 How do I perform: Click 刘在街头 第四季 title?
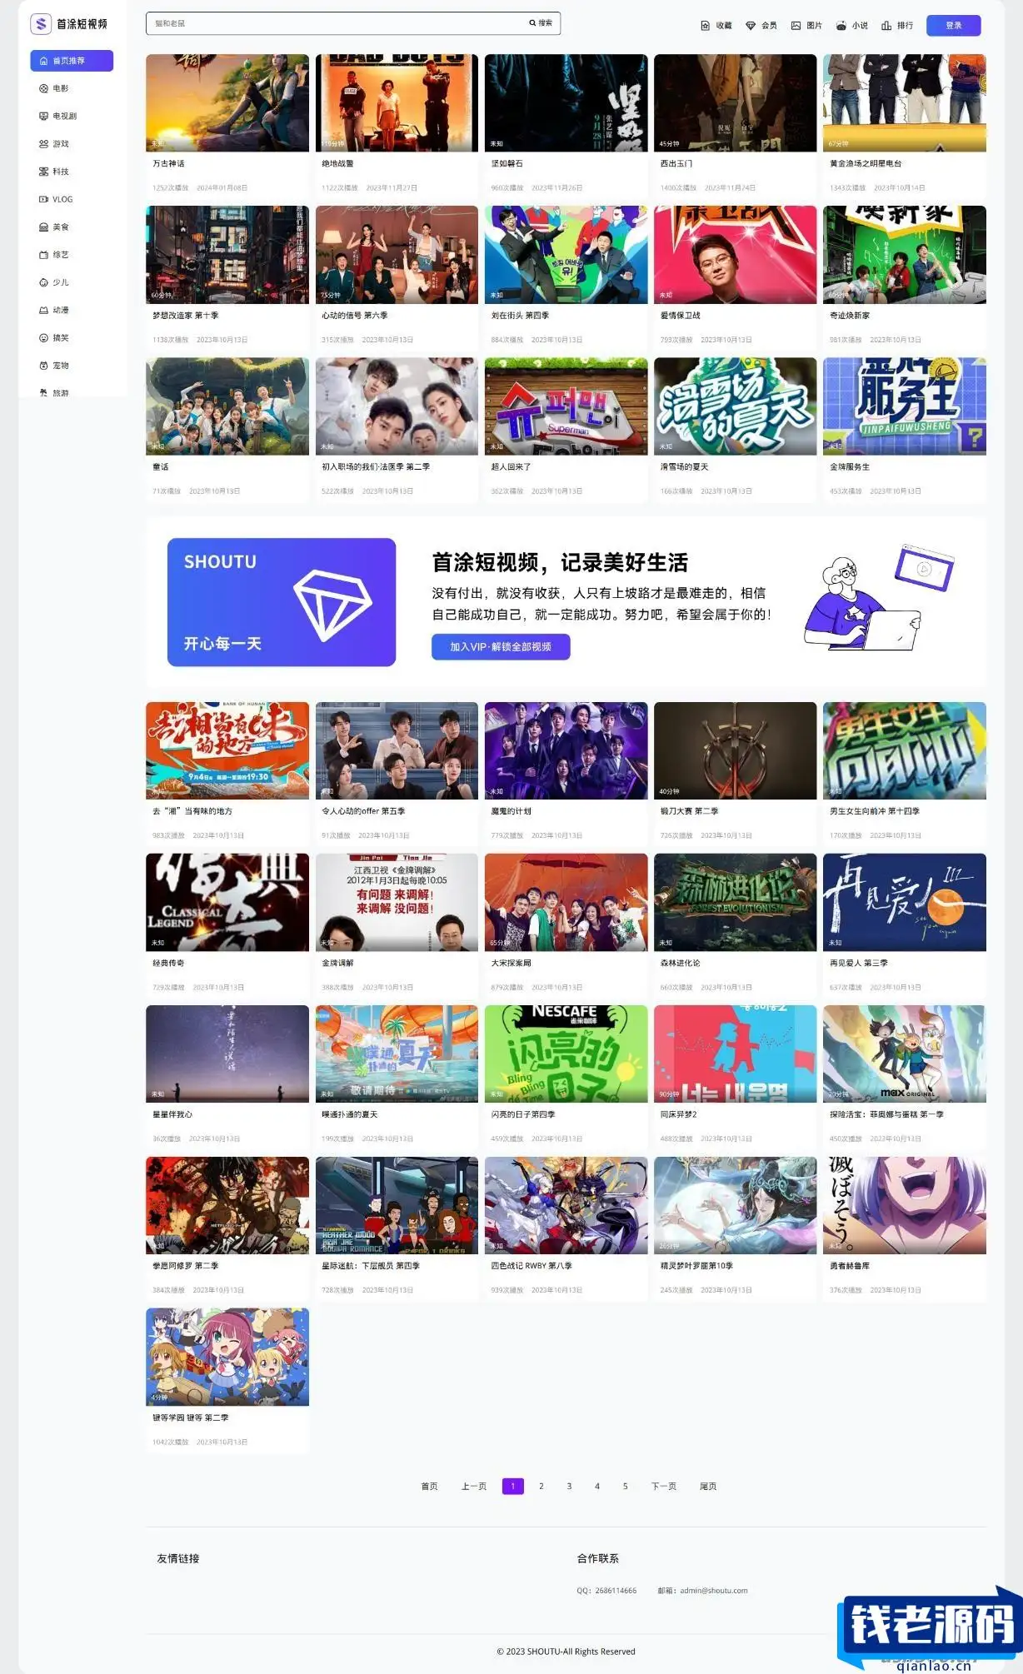tap(520, 316)
